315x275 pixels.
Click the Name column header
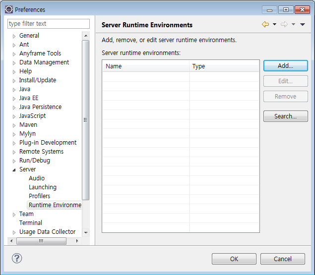pos(145,66)
